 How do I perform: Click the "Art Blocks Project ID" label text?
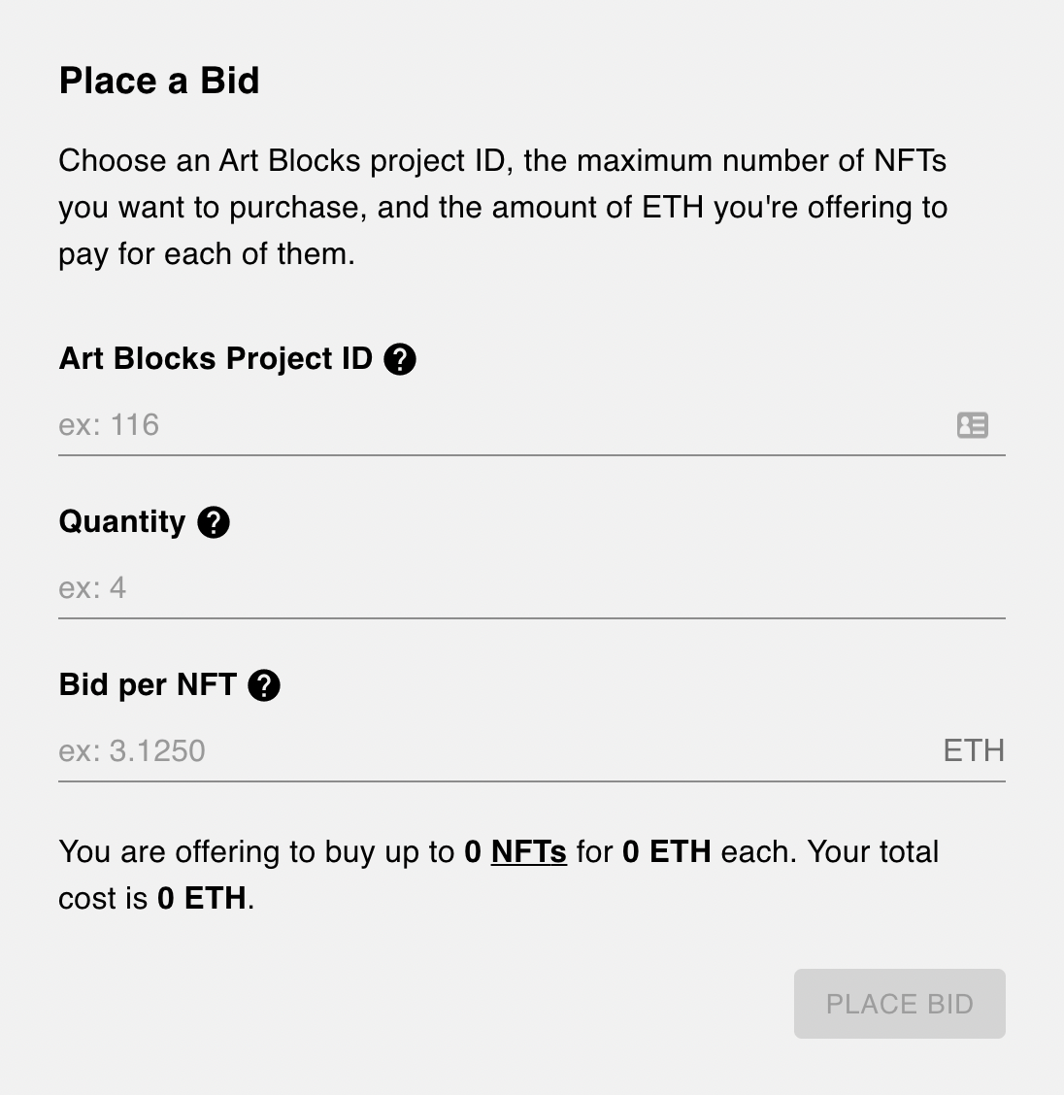(216, 359)
